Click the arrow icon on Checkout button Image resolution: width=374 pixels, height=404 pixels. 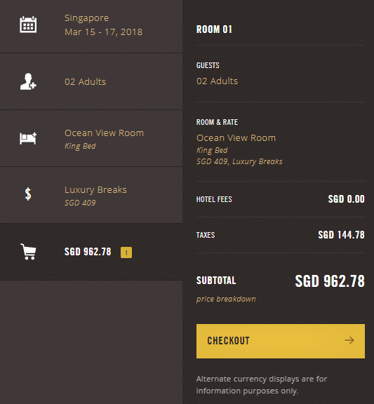point(349,340)
